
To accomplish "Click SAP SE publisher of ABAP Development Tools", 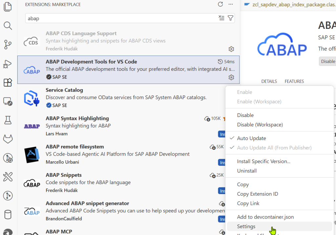I will [x=60, y=77].
